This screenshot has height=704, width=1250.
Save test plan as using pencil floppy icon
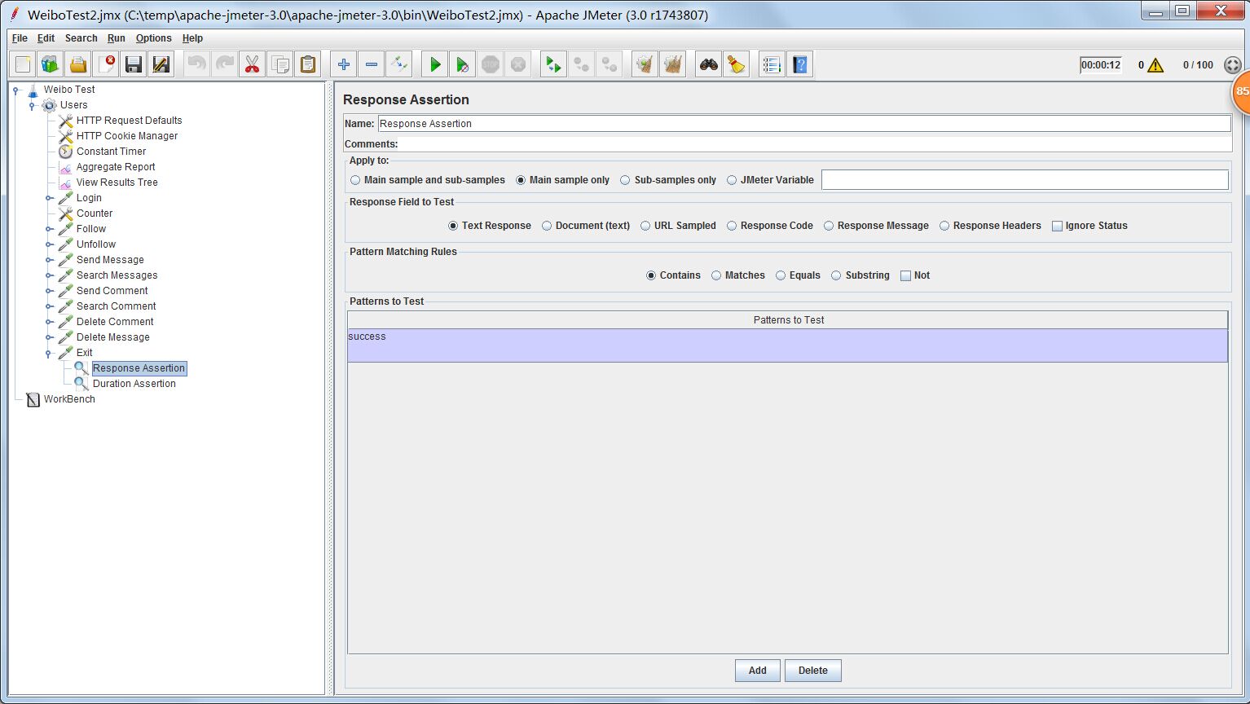(161, 64)
